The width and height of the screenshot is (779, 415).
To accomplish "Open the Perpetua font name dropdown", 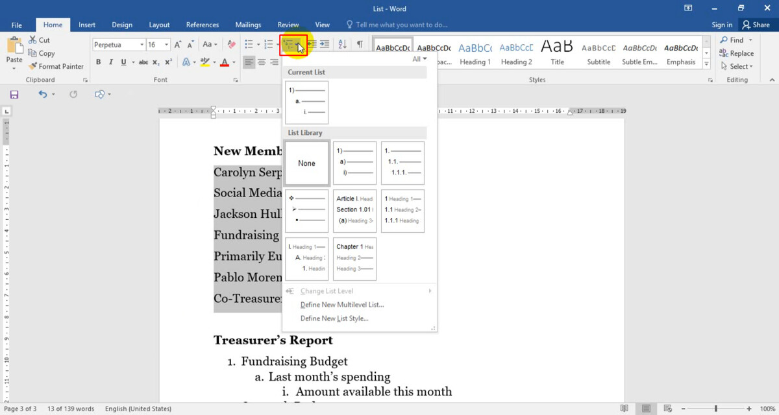I will 141,45.
